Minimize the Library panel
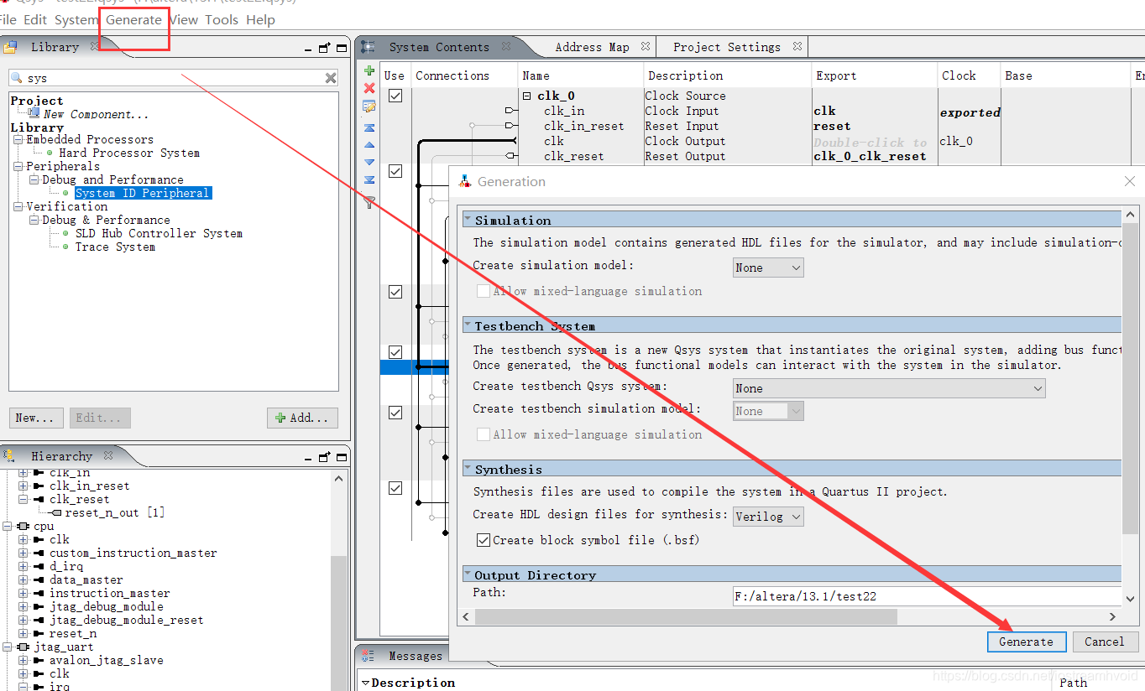The width and height of the screenshot is (1145, 691). pos(309,49)
